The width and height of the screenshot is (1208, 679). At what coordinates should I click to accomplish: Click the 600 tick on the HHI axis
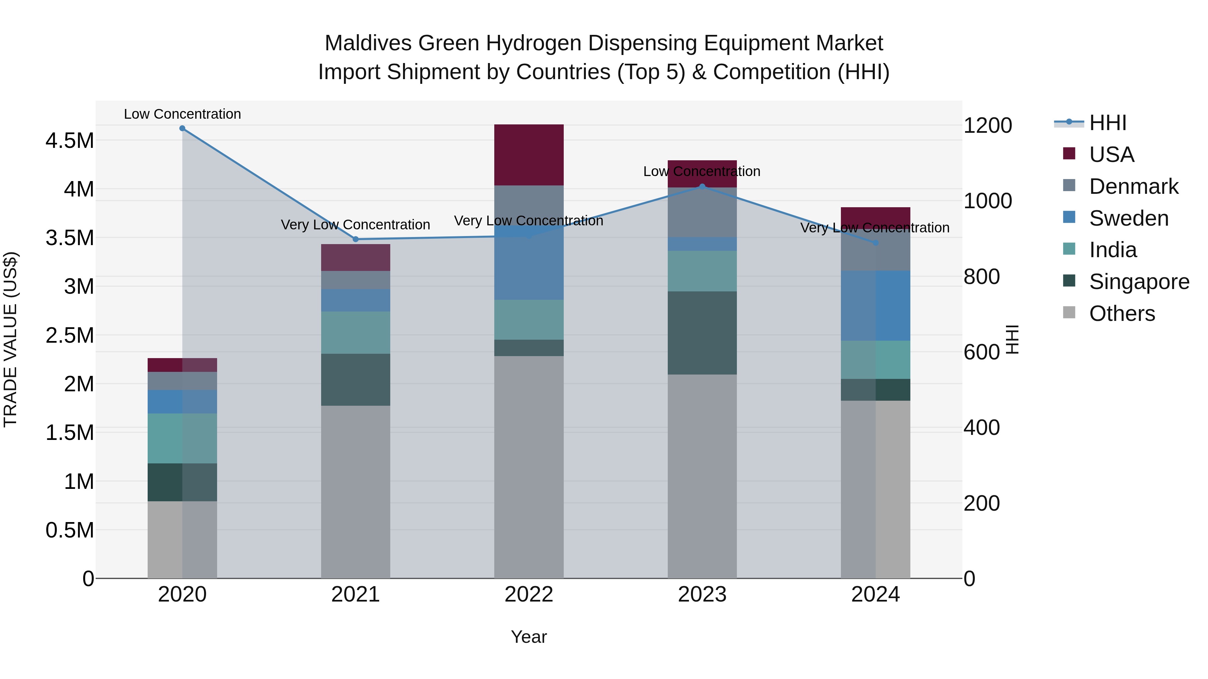click(981, 352)
